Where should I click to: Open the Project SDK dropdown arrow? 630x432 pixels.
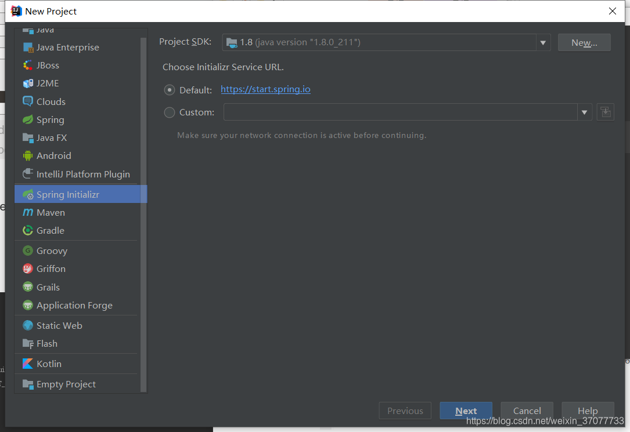[x=543, y=42]
